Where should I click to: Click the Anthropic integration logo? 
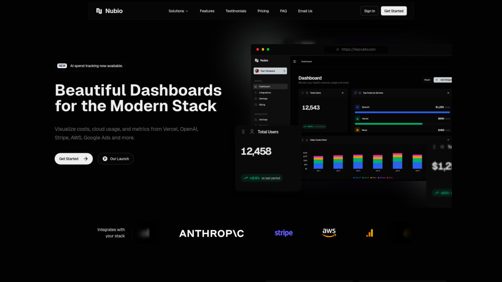[x=211, y=233]
